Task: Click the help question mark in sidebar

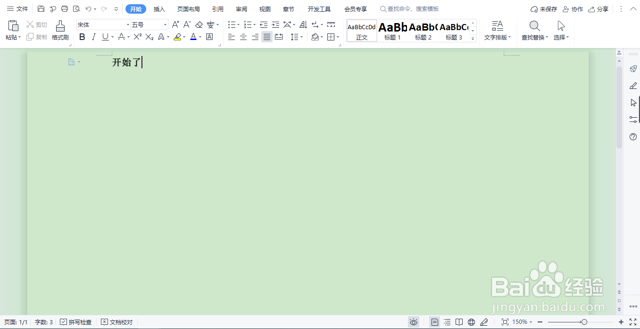Action: [x=633, y=136]
